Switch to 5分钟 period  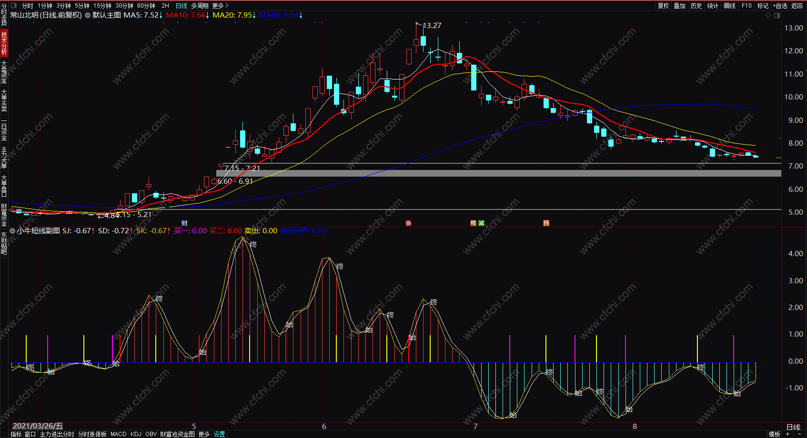(x=82, y=6)
